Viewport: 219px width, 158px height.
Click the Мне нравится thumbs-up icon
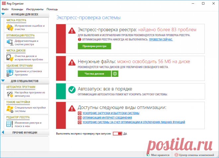tap(148, 155)
